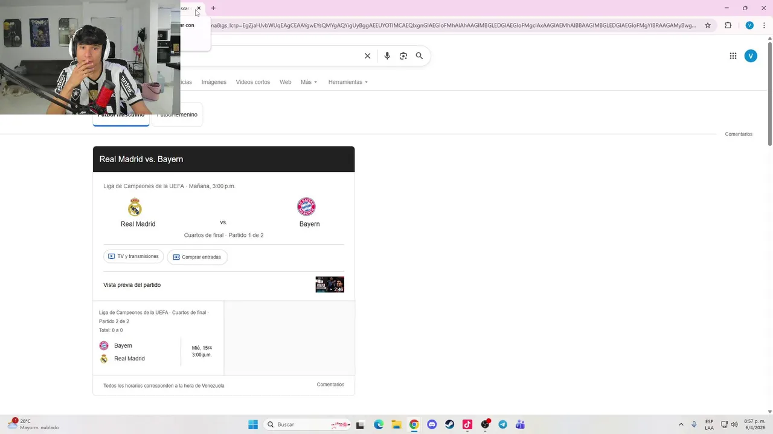Switch to Chrome in taskbar
This screenshot has height=434, width=773.
414,424
